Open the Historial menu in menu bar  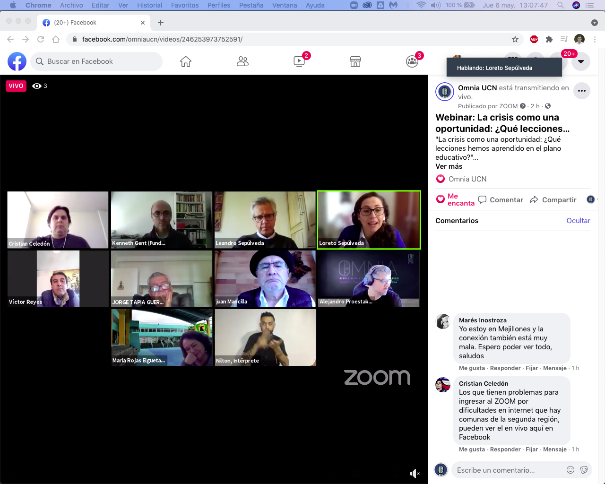149,5
